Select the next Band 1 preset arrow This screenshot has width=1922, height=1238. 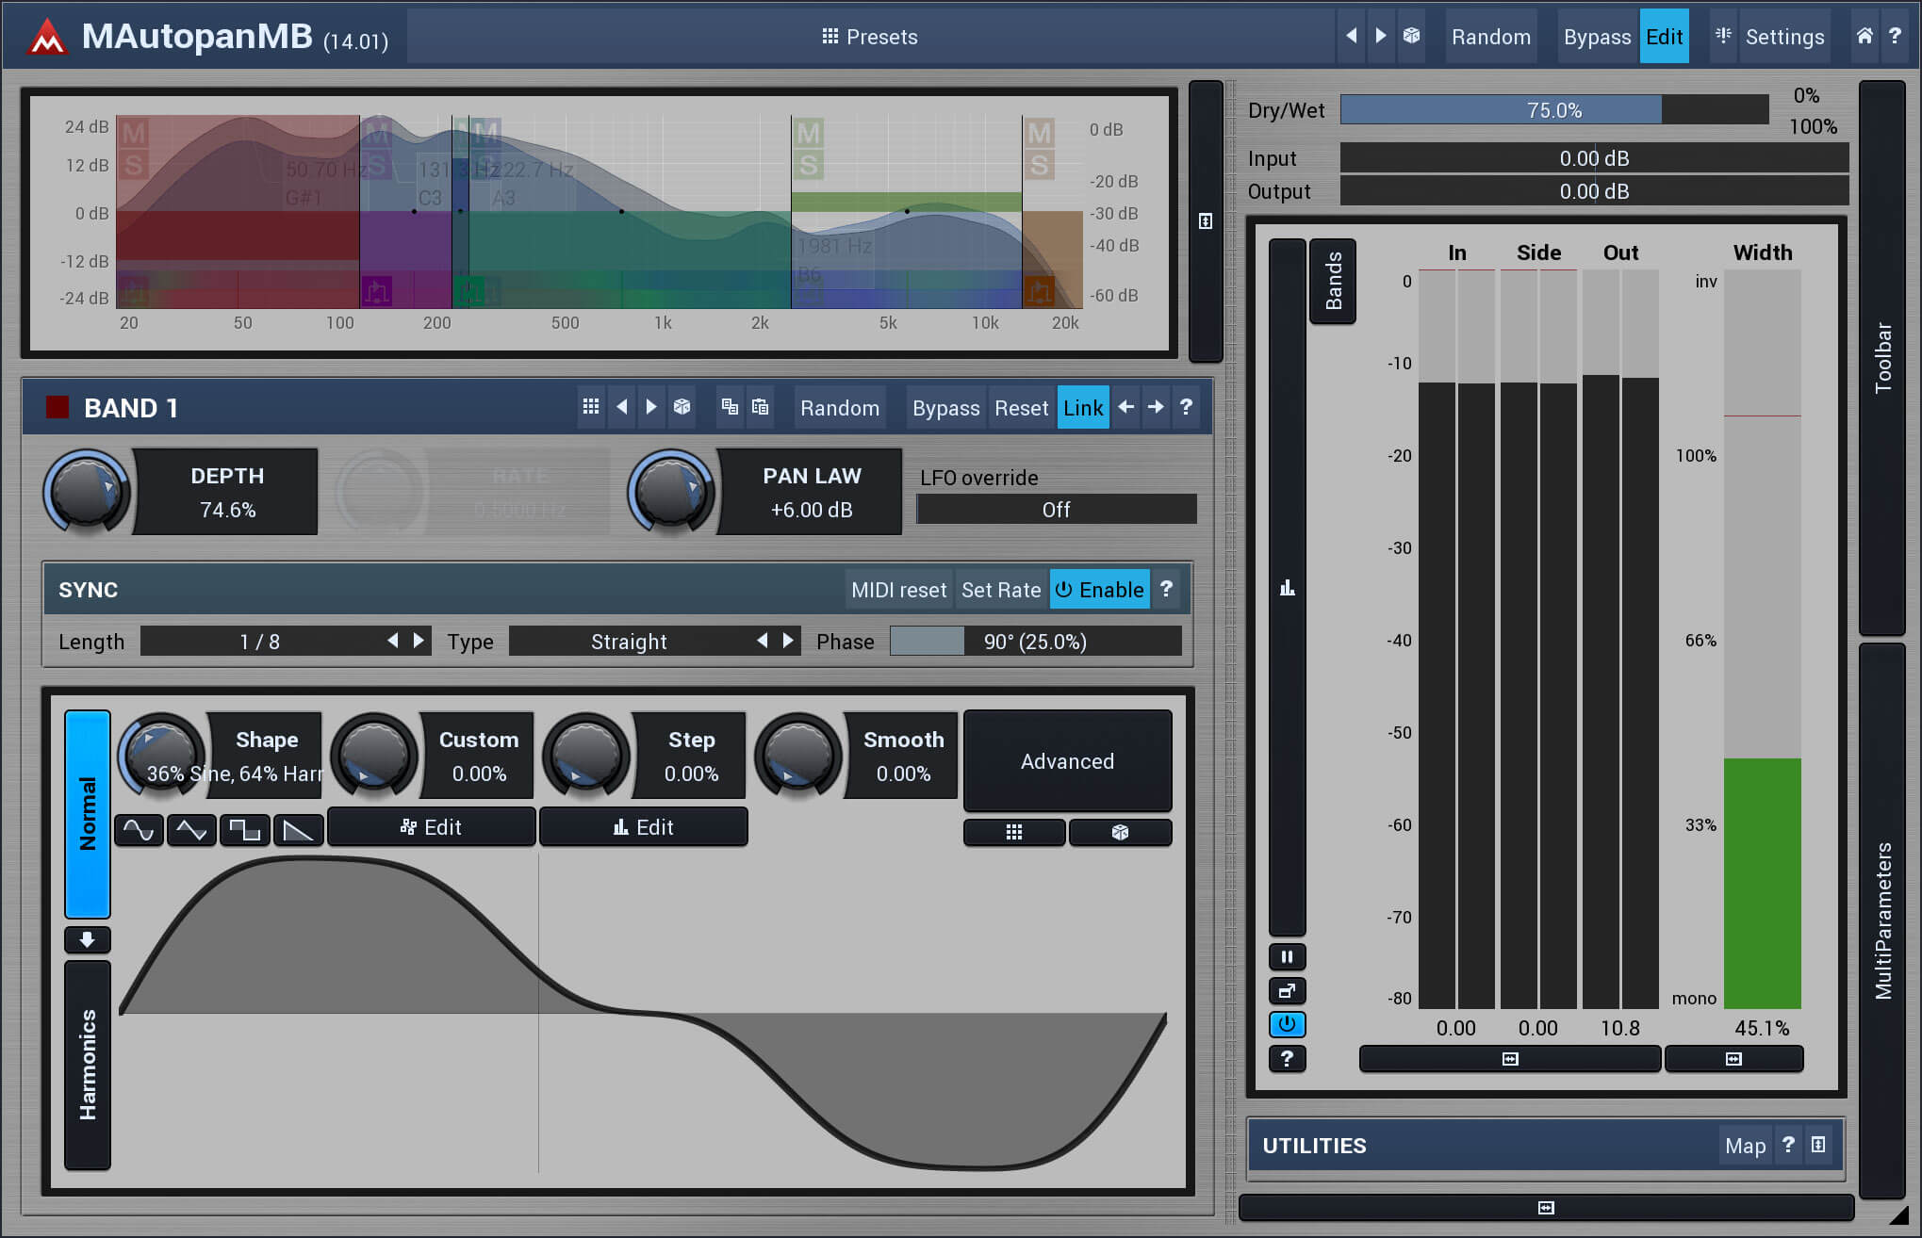click(651, 407)
